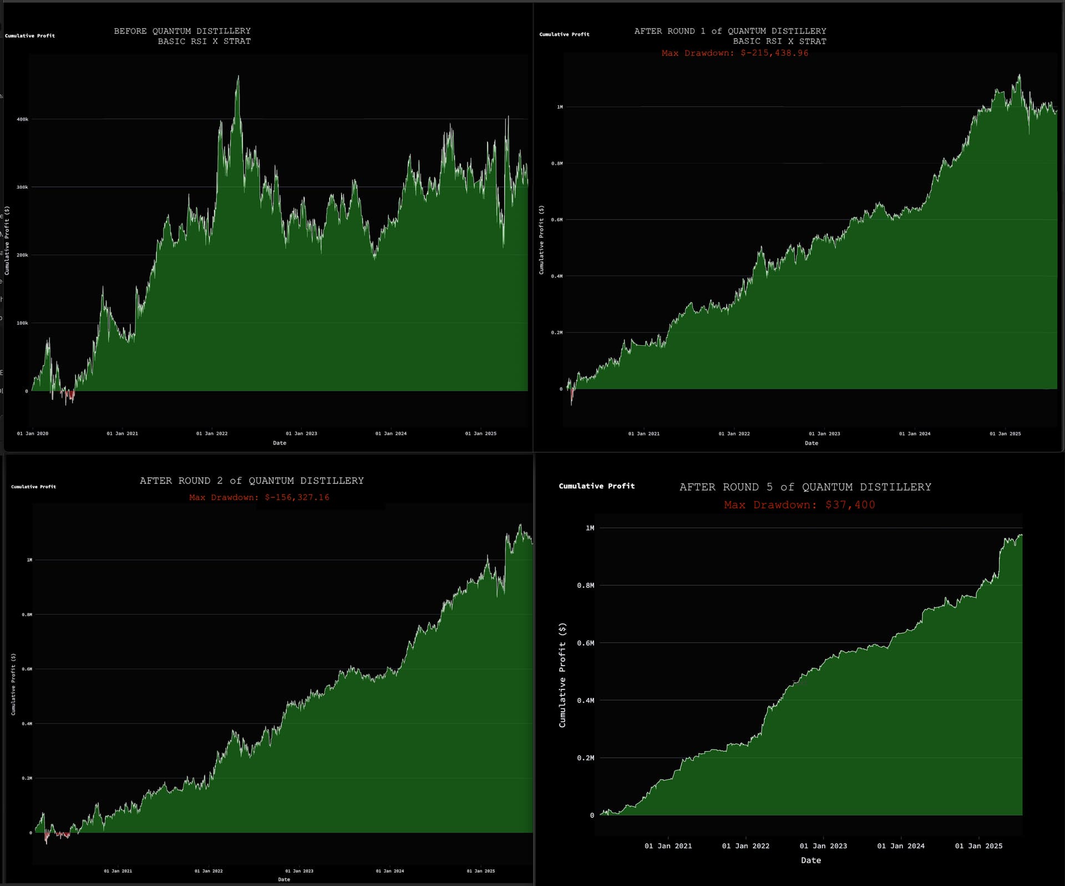Click the Round 2 Max Drawdown $-156,327.16 text

pos(259,497)
